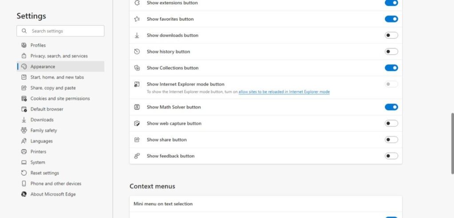Click the Privacy lock icon in sidebar
The height and width of the screenshot is (218, 454).
click(24, 56)
